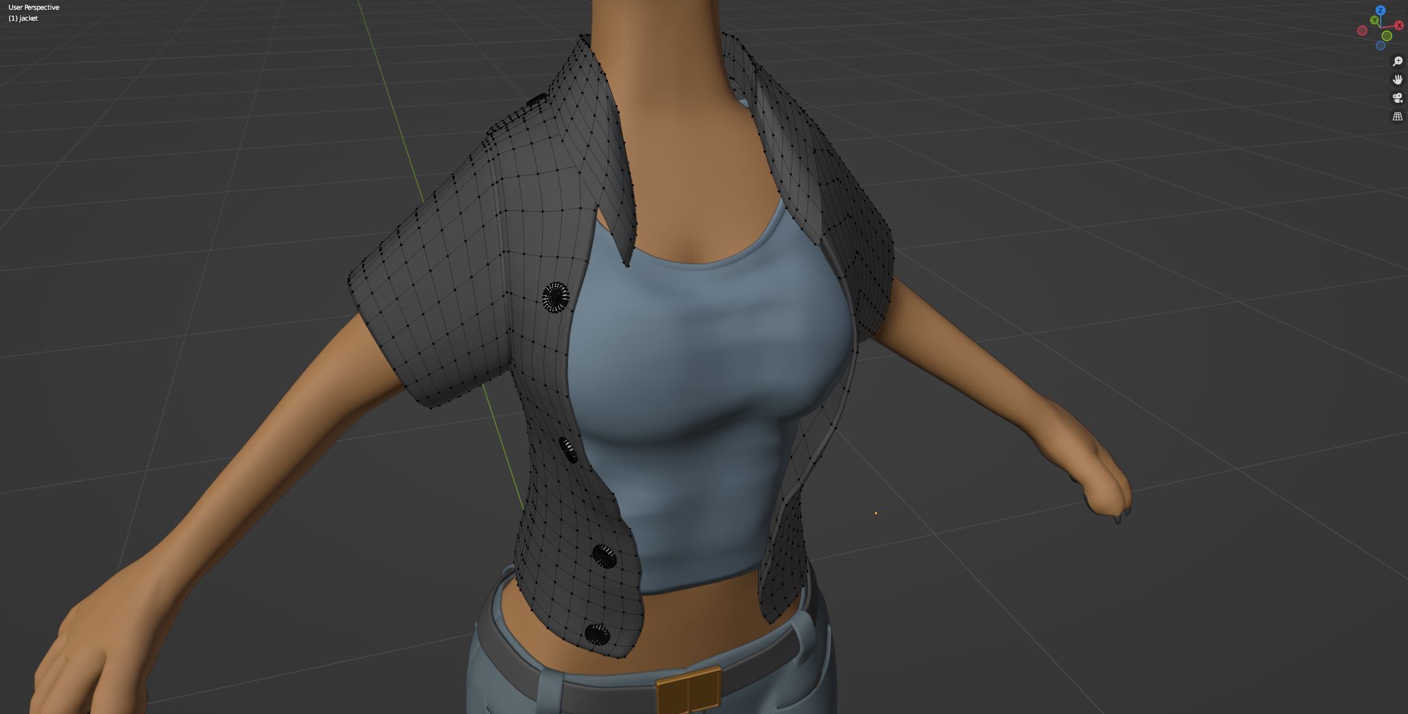Click the hand pan view icon
The width and height of the screenshot is (1408, 714).
click(x=1398, y=80)
